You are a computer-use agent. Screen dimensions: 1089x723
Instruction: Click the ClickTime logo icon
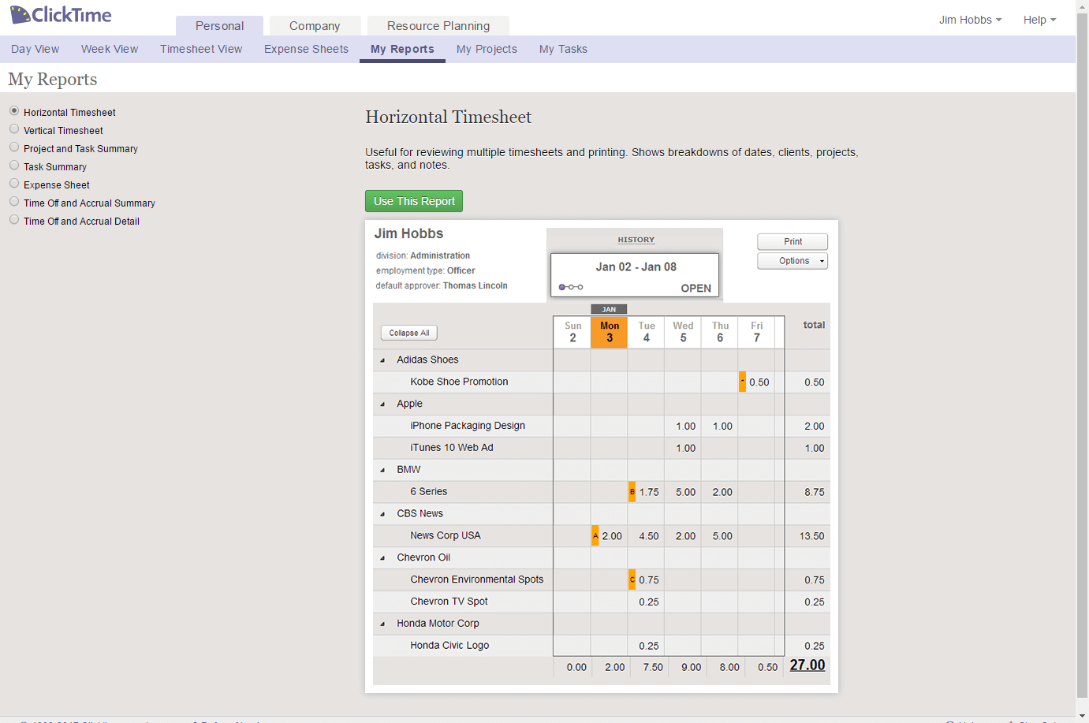pyautogui.click(x=22, y=14)
